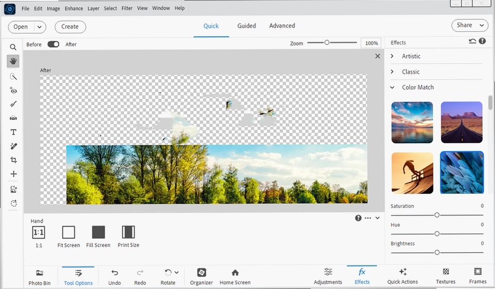Select the Red Eye Removal tool
Image resolution: width=495 pixels, height=289 pixels.
(13, 91)
